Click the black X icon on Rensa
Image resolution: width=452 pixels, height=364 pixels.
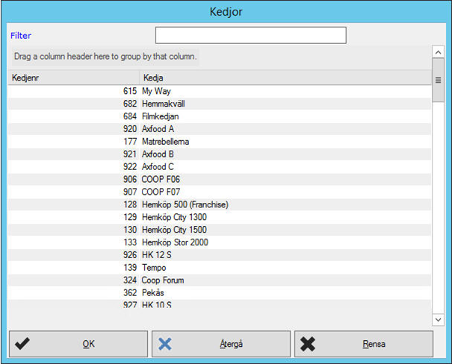tap(308, 344)
